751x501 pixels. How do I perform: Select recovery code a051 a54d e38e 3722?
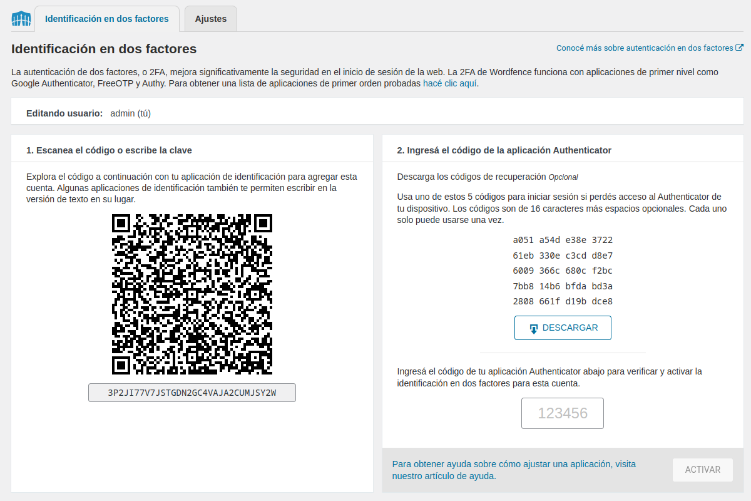[x=563, y=240]
